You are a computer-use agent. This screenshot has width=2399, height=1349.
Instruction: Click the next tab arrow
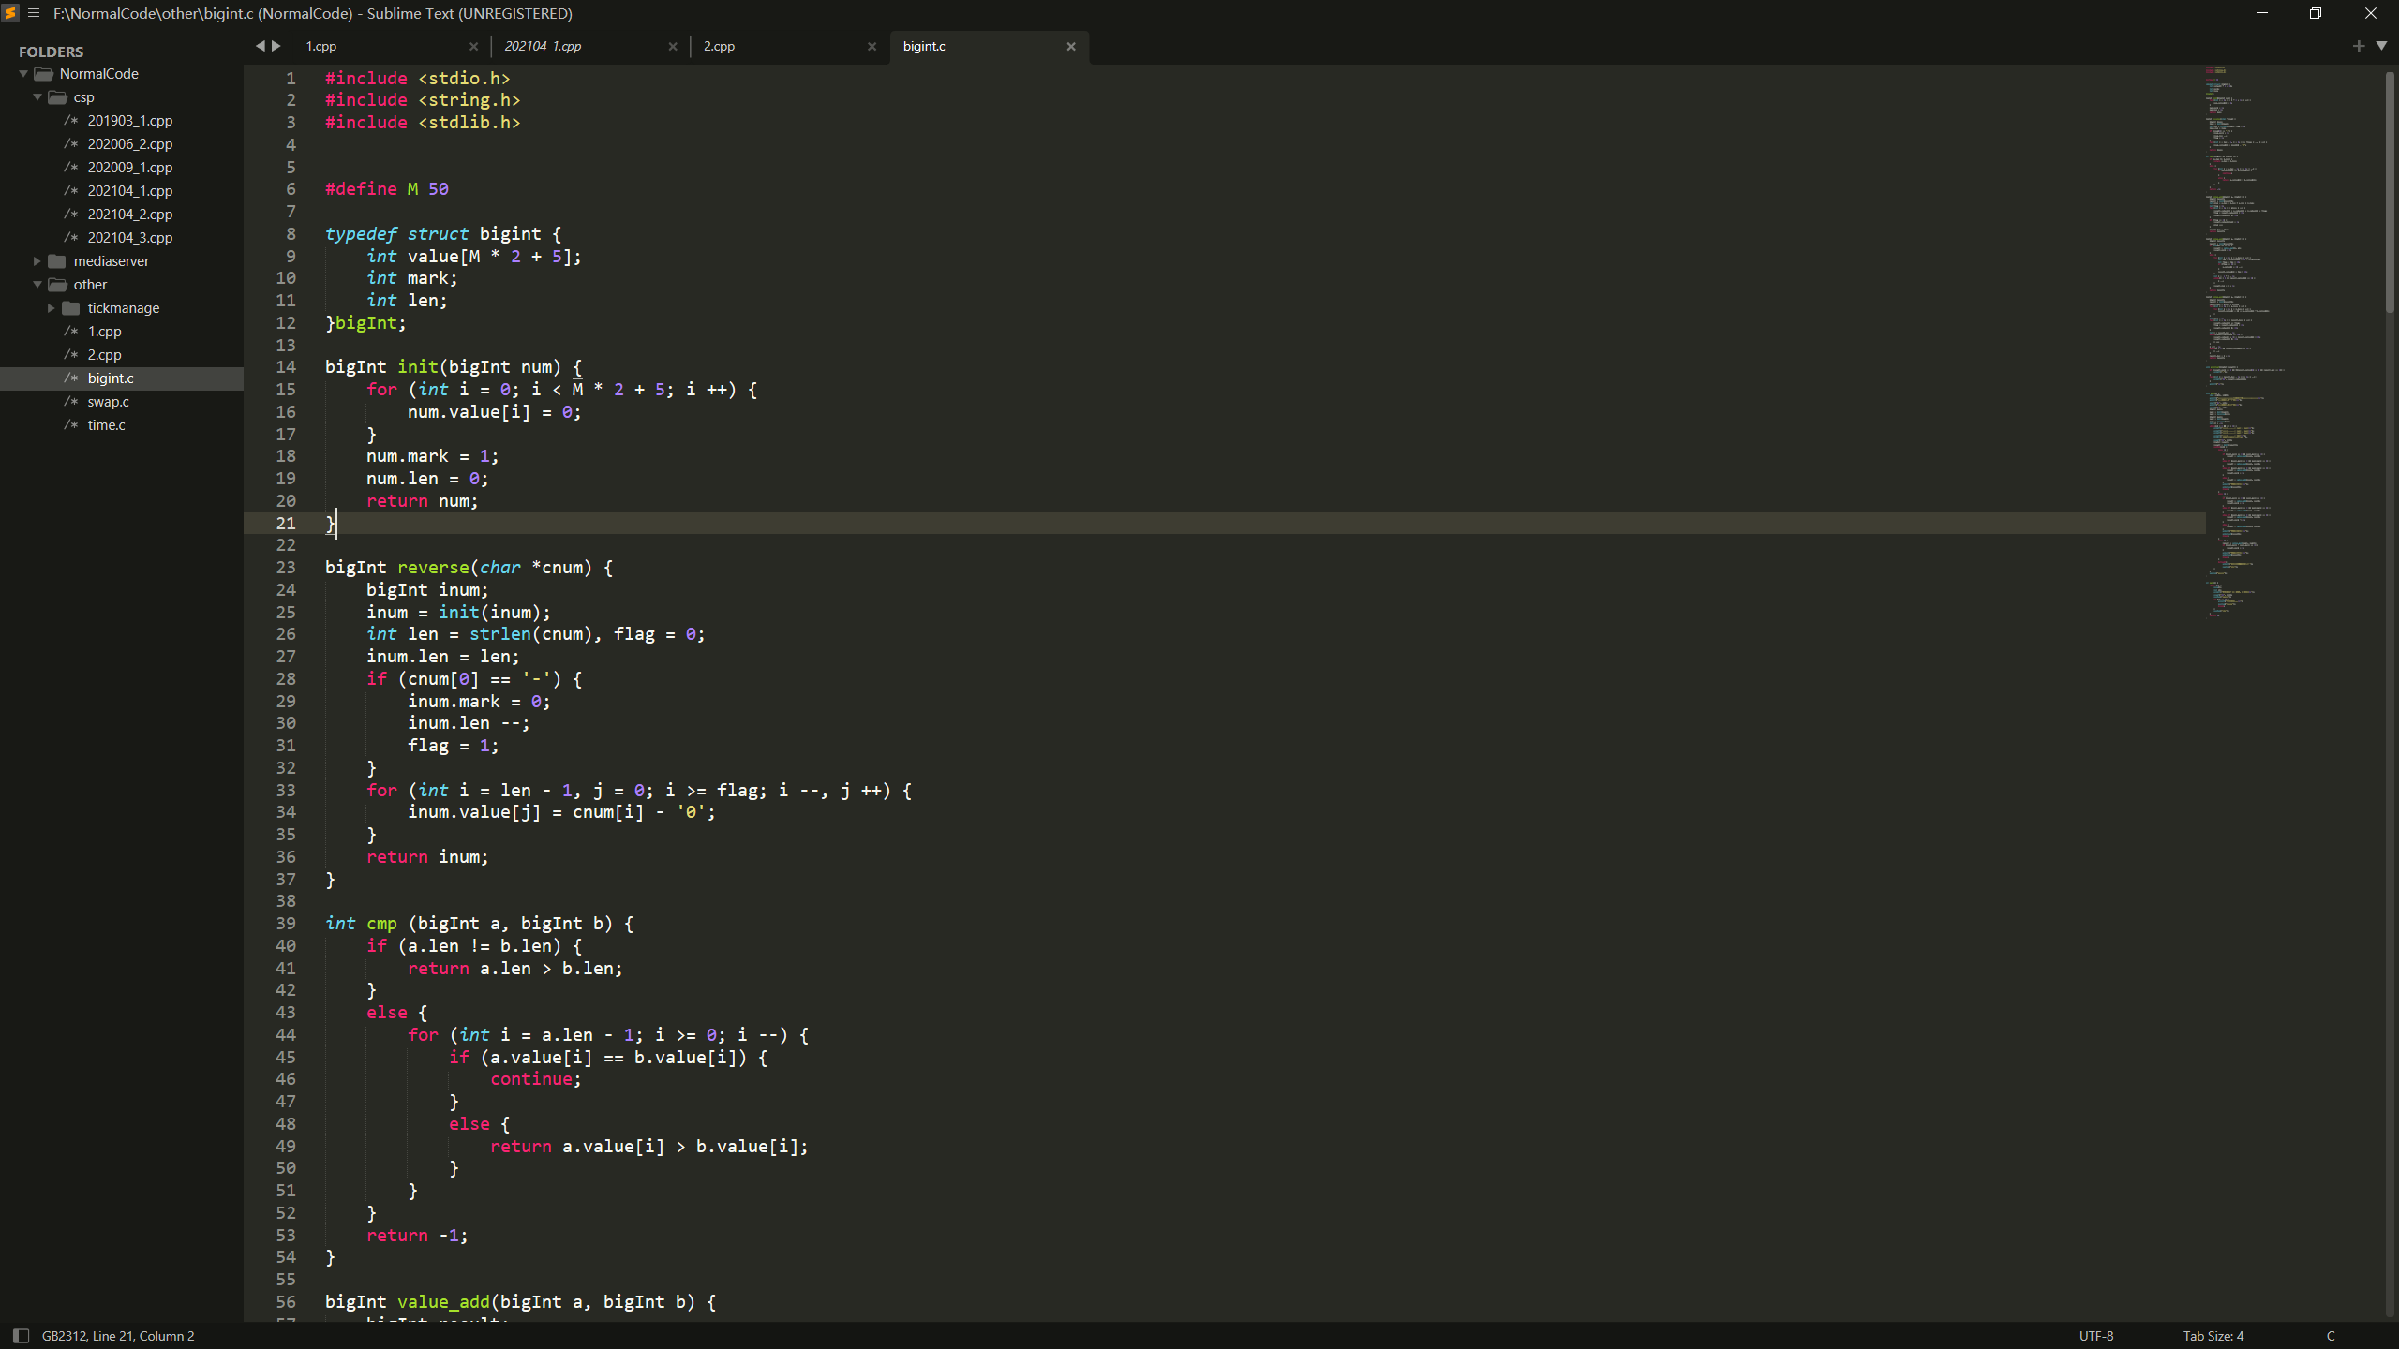(276, 45)
